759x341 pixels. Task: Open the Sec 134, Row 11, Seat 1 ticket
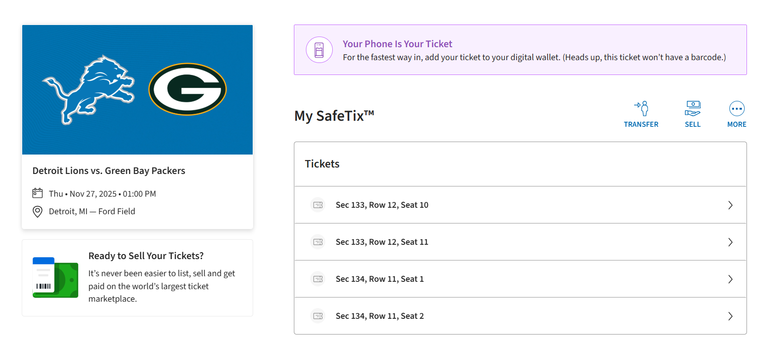[x=379, y=279]
